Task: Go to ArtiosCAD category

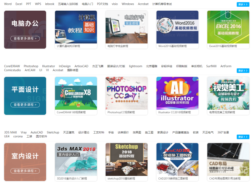Action: click(81, 66)
